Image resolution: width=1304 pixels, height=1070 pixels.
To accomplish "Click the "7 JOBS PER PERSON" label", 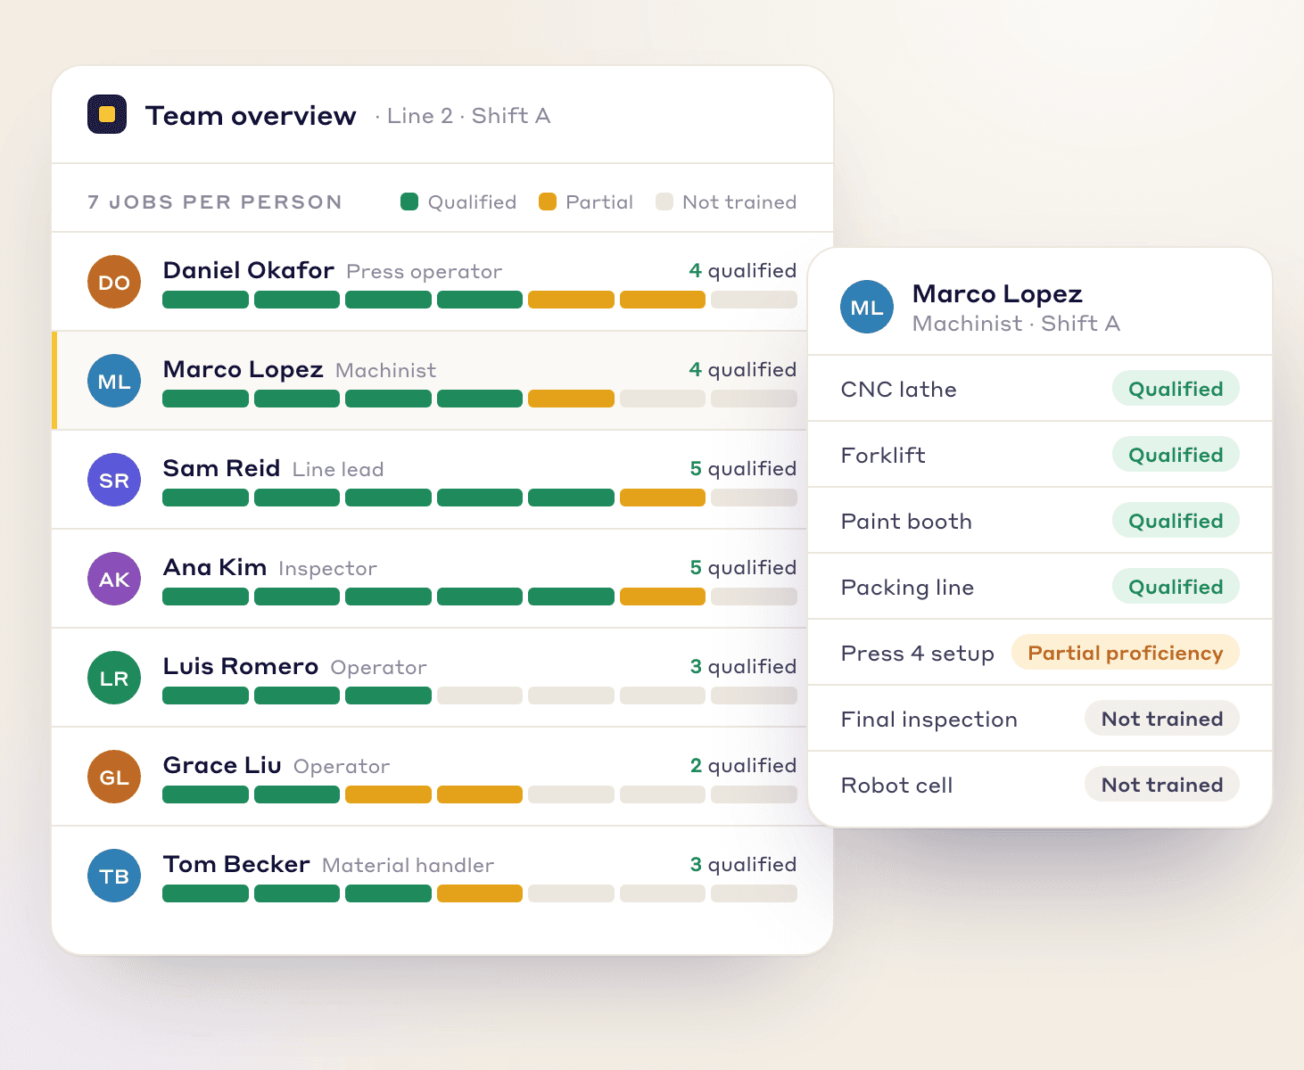I will click(x=215, y=202).
